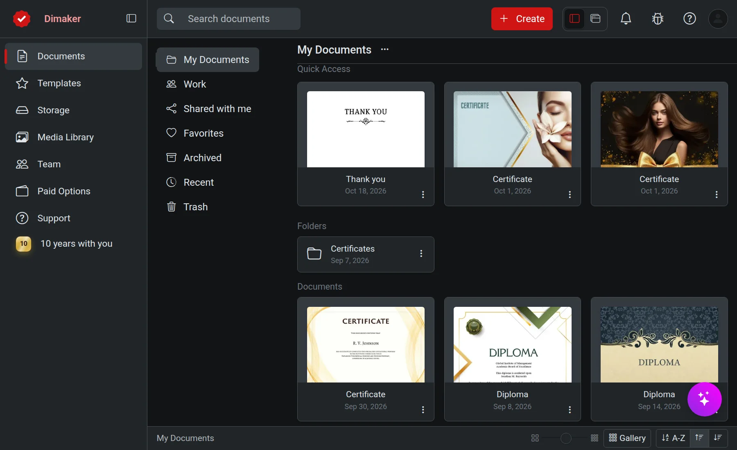737x450 pixels.
Task: Launch the purple AI sparkle assistant
Action: pos(704,399)
